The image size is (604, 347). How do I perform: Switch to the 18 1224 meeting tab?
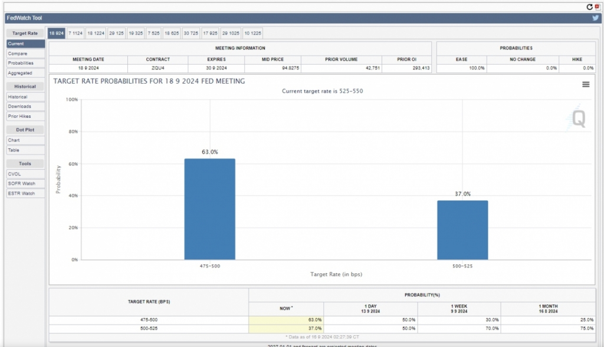pos(96,34)
